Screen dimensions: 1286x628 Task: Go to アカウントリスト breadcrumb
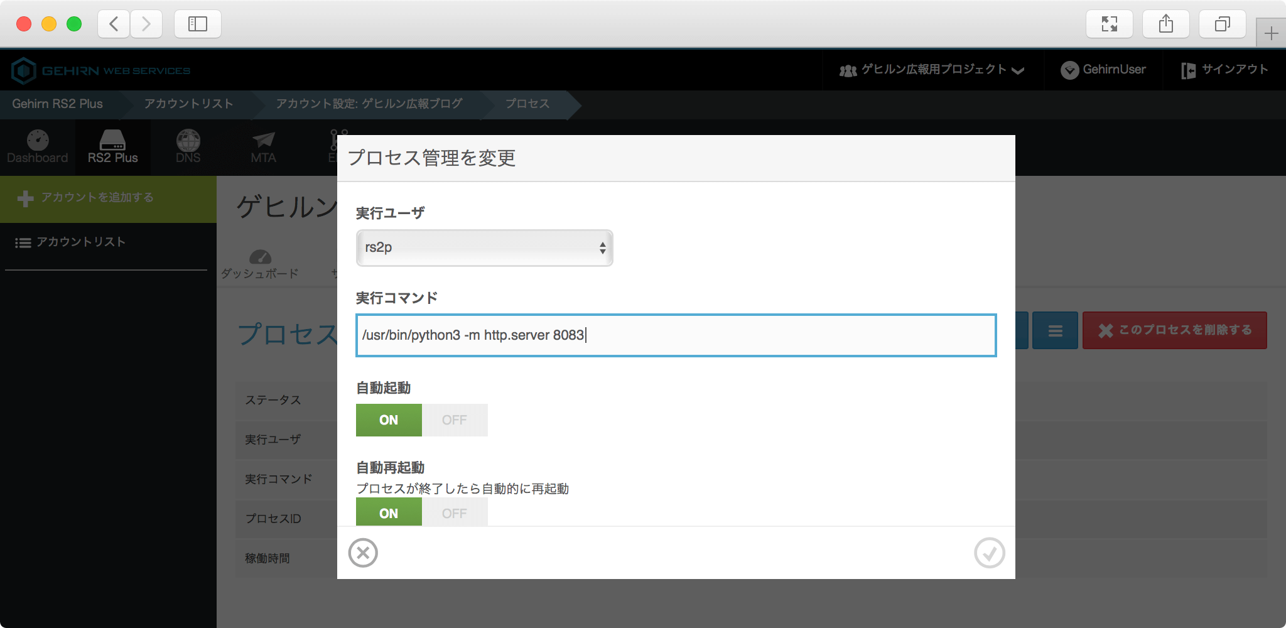click(188, 104)
